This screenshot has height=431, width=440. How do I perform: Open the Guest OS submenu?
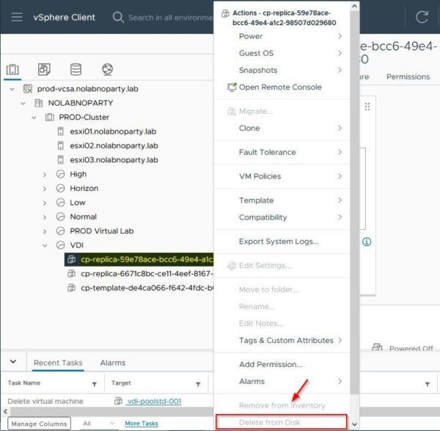pyautogui.click(x=282, y=53)
